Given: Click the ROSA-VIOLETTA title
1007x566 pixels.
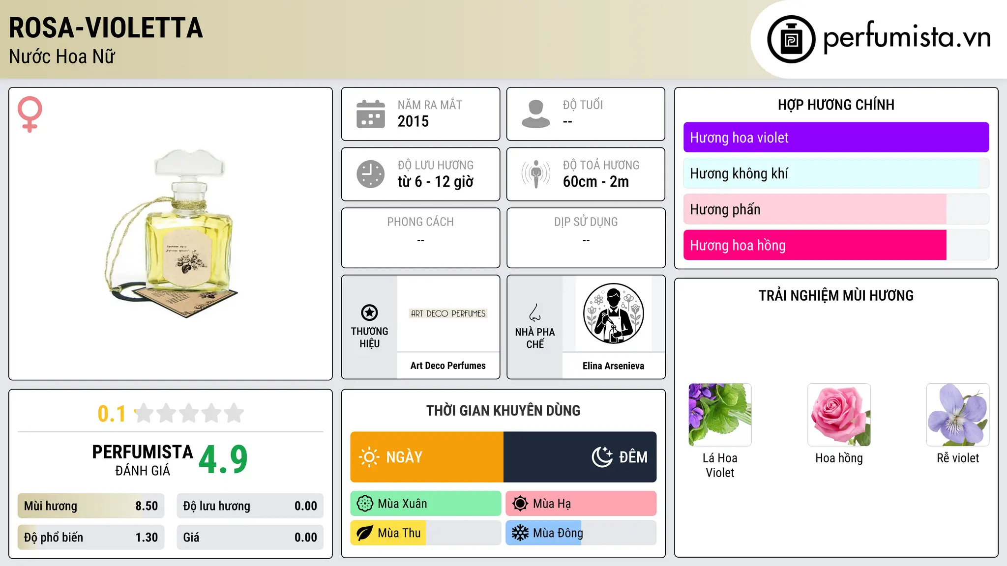Looking at the screenshot, I should 106,28.
